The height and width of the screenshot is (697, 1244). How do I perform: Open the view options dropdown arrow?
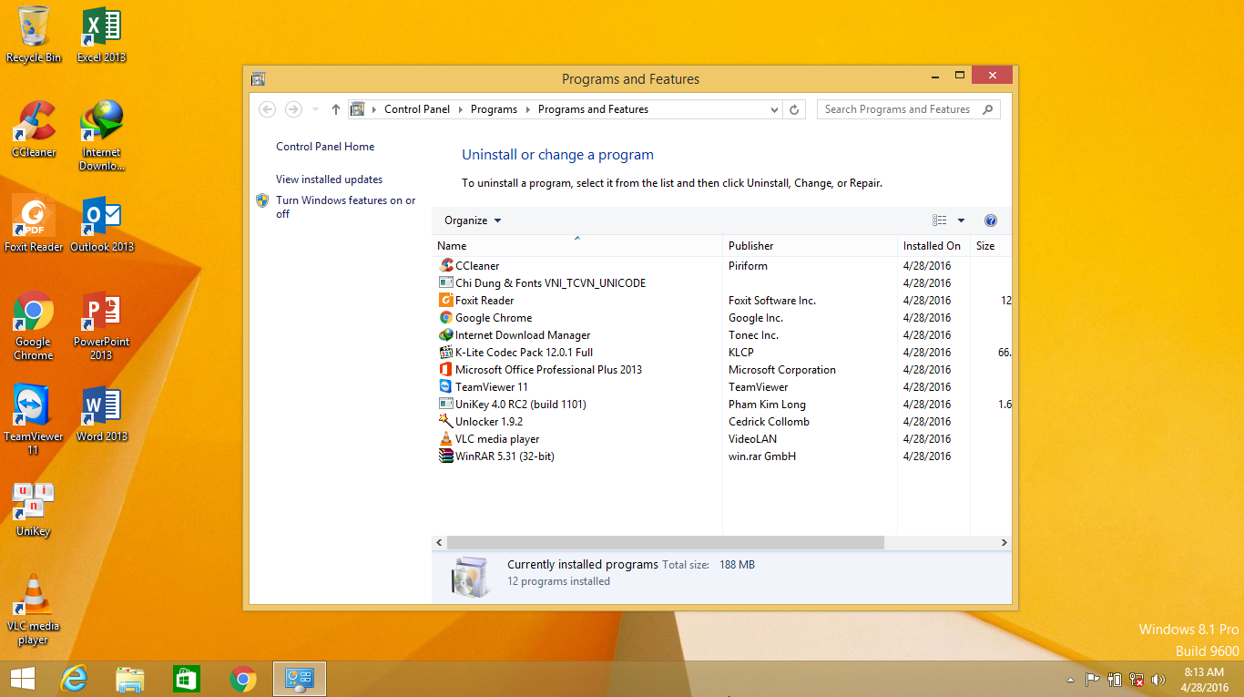(x=961, y=220)
